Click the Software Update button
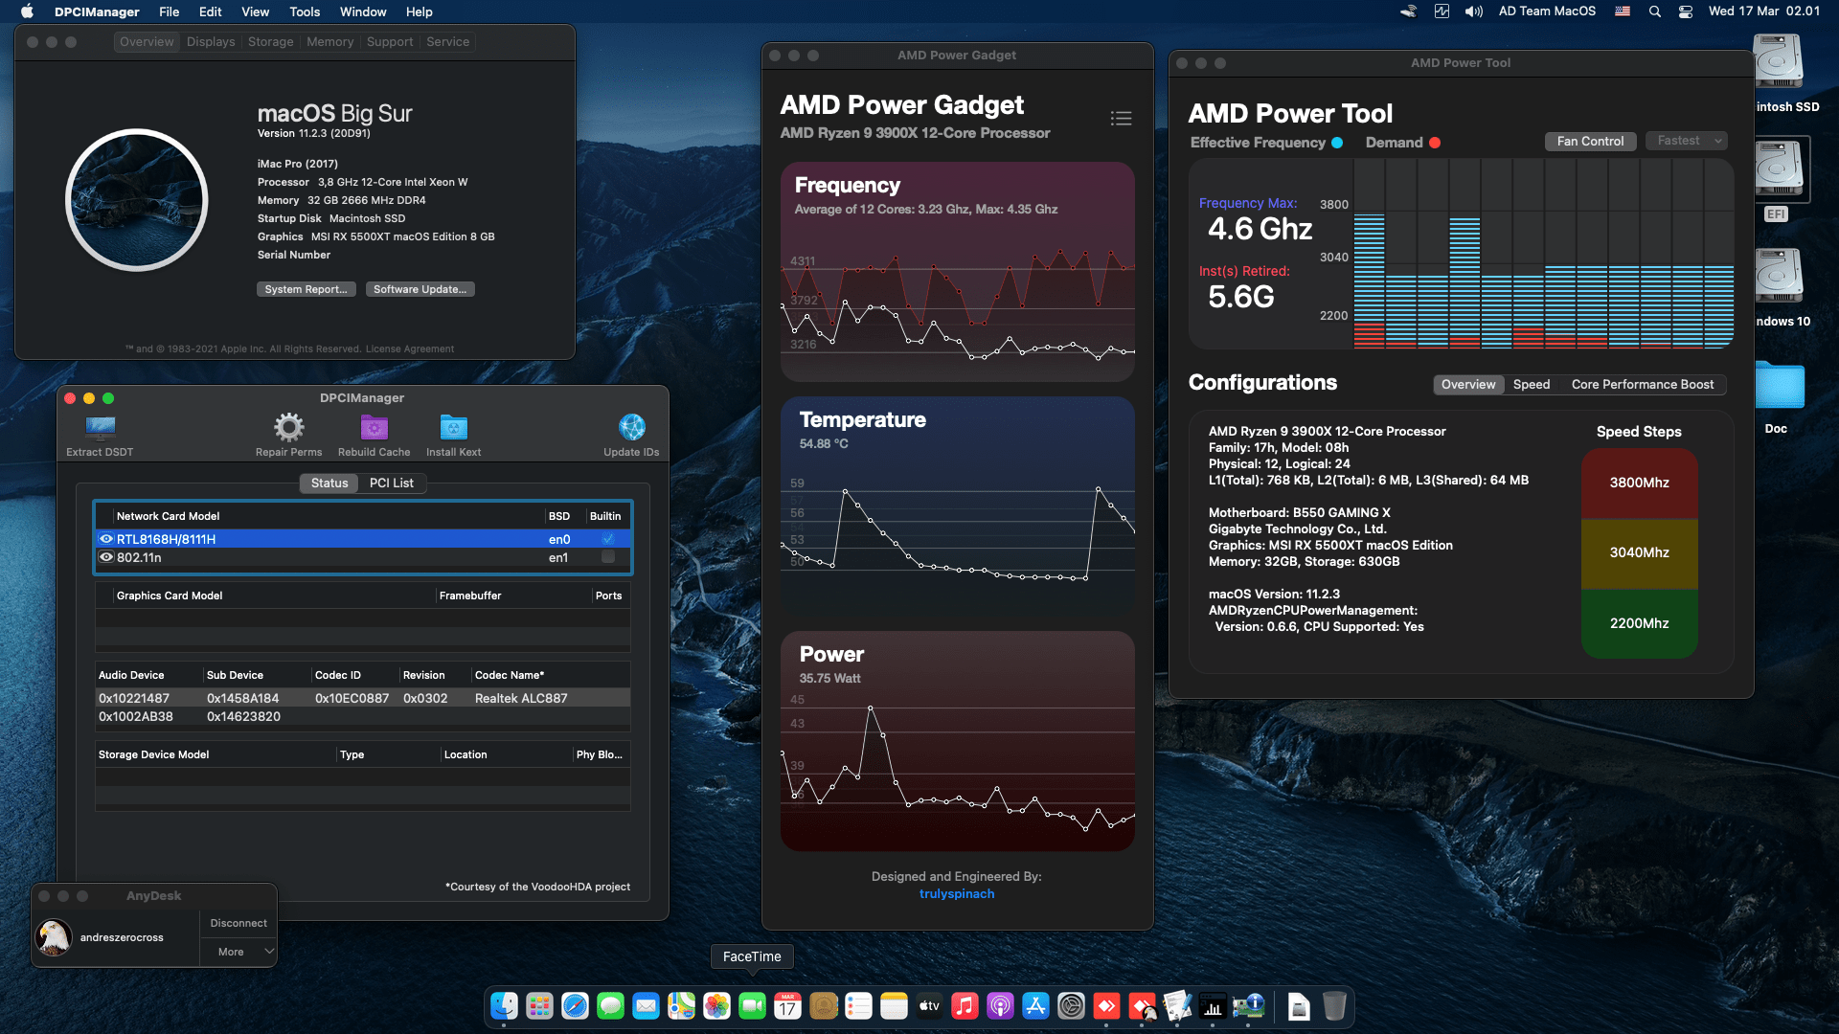The height and width of the screenshot is (1034, 1839). click(x=420, y=289)
